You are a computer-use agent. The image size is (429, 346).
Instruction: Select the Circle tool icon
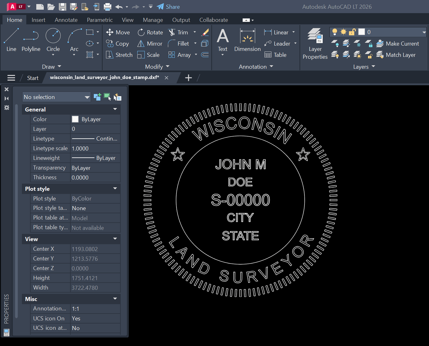point(53,36)
